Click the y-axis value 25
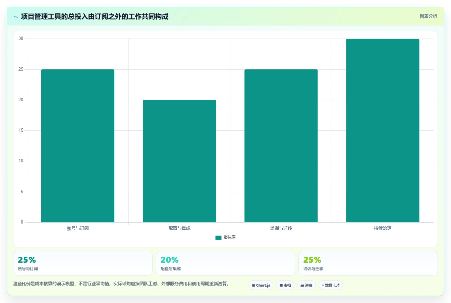 (x=21, y=69)
